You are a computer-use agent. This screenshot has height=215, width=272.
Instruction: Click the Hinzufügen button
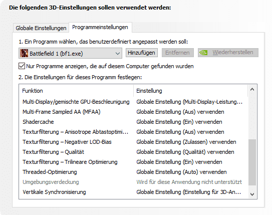point(141,53)
